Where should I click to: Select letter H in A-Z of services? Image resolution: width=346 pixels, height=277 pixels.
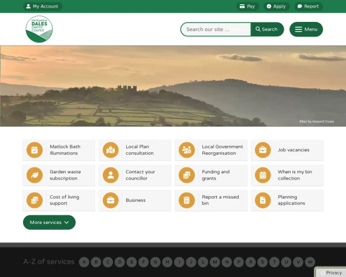167,262
